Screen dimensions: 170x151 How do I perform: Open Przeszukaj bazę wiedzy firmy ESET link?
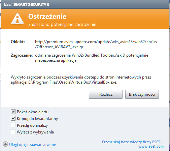pos(131,142)
